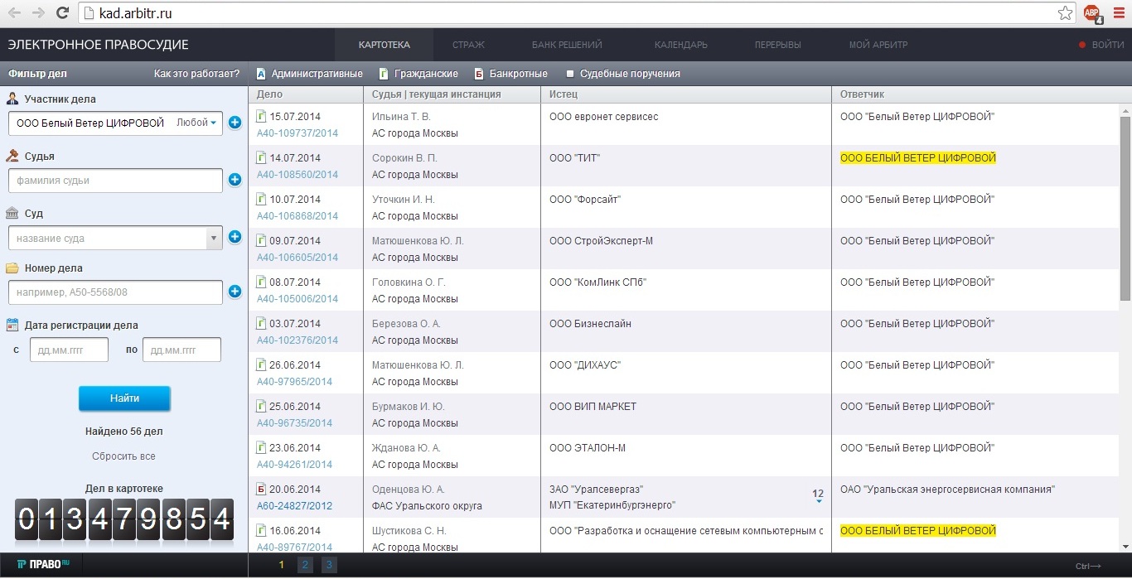Click the Как это работает? link

tap(196, 74)
